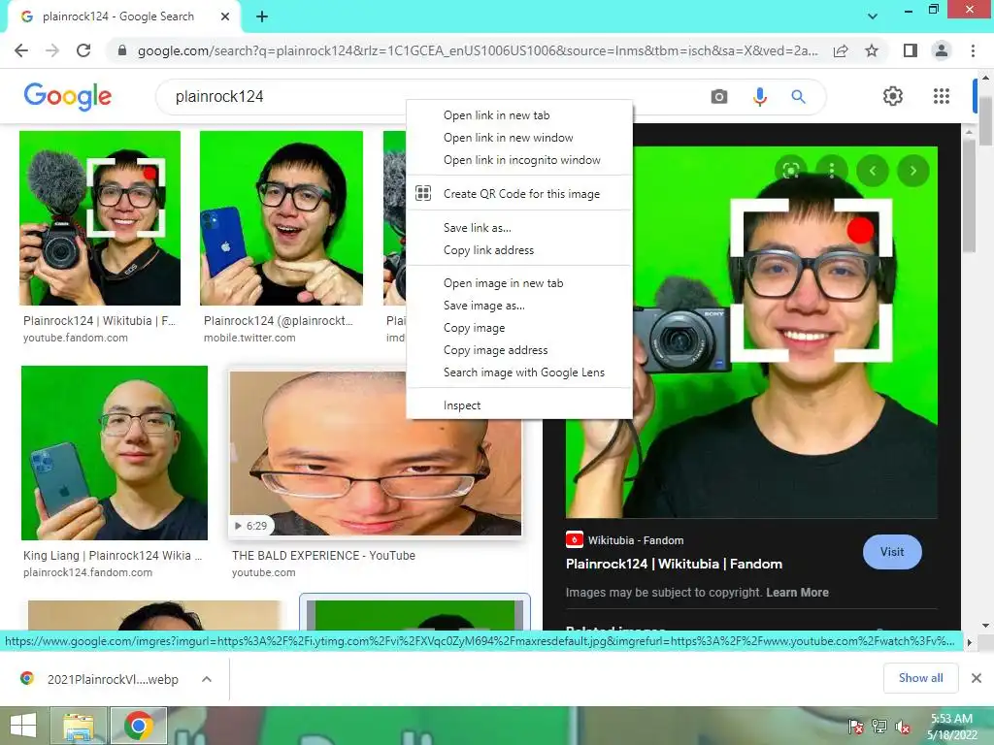Screen dimensions: 994x745
Task: Open Wikitubia camera thumbnail result
Action: tap(100, 218)
